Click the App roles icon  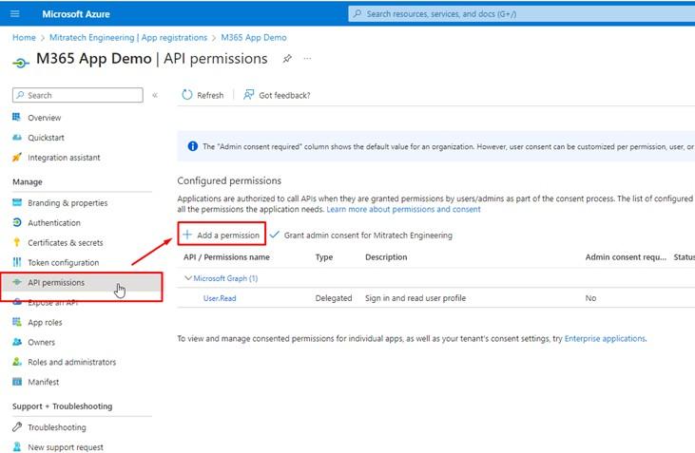(17, 322)
